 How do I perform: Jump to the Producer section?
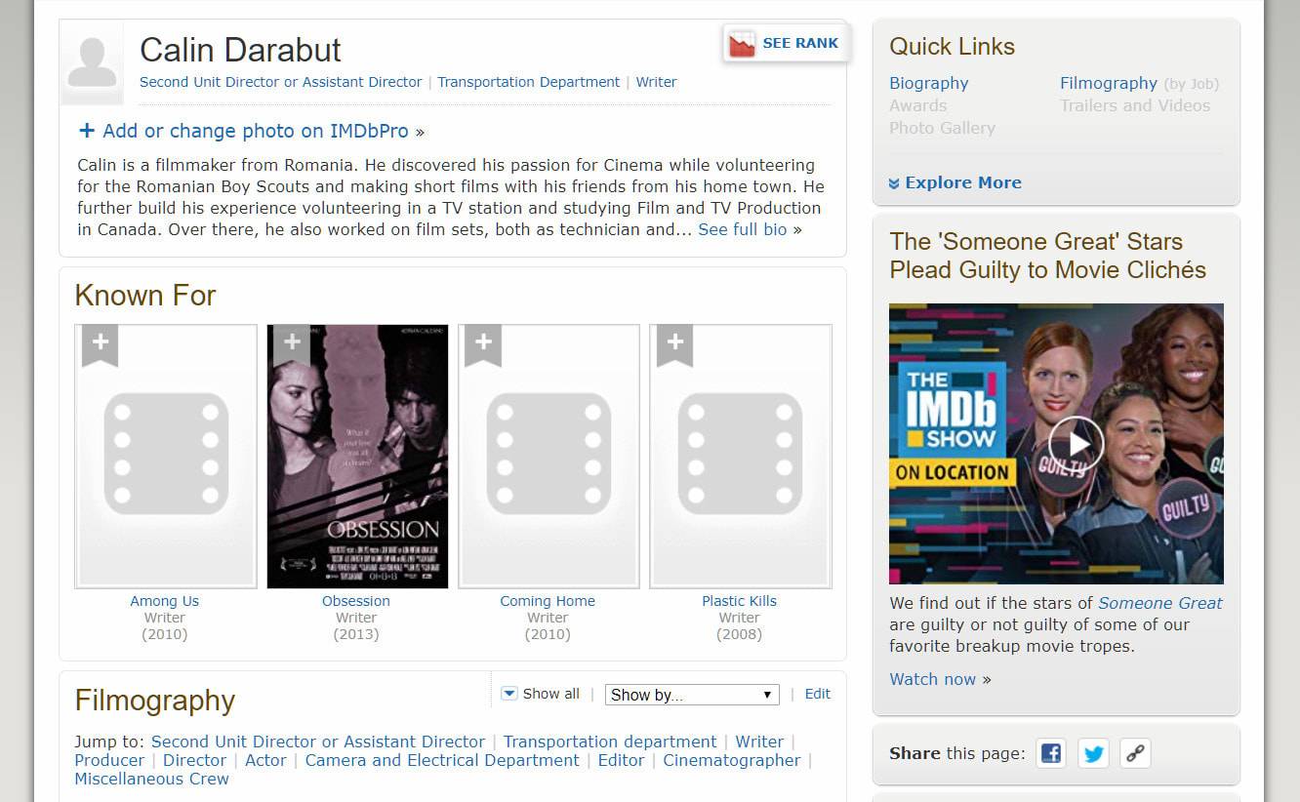click(x=109, y=760)
